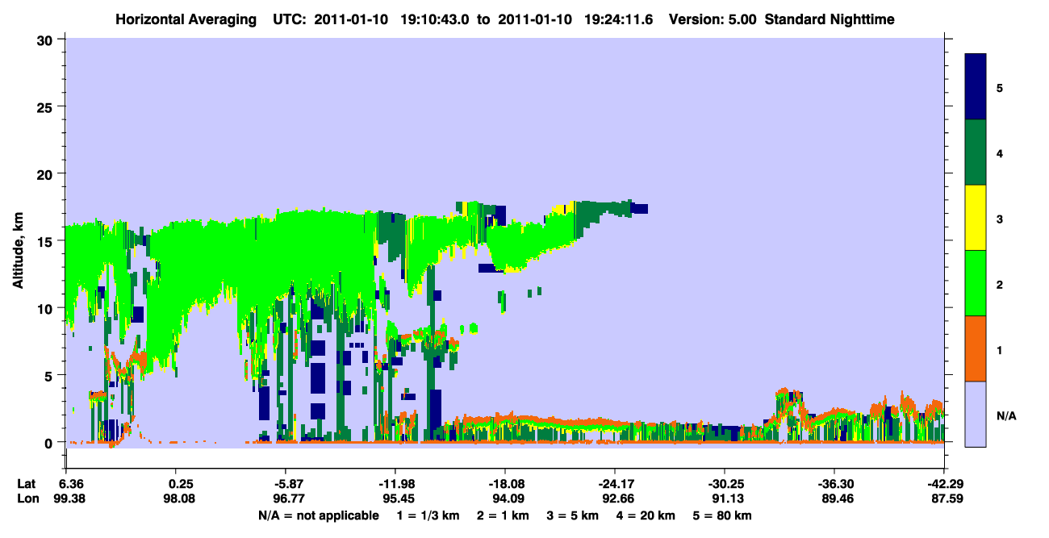Click the yellow colorbar segment labeled 3
Image resolution: width=1049 pixels, height=538 pixels.
click(976, 218)
